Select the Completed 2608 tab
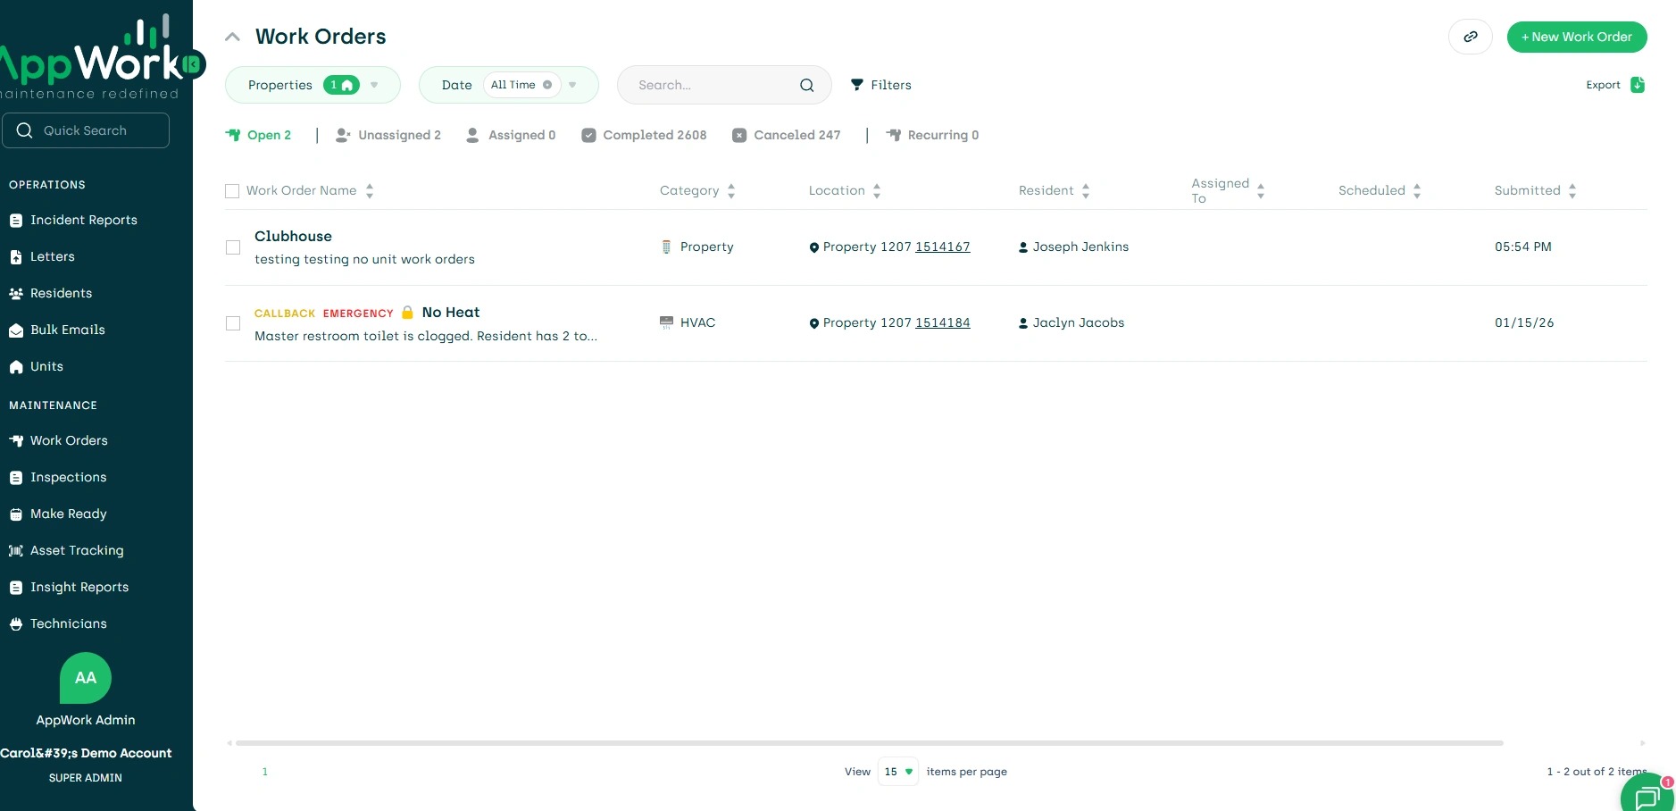The image size is (1676, 811). 644,135
